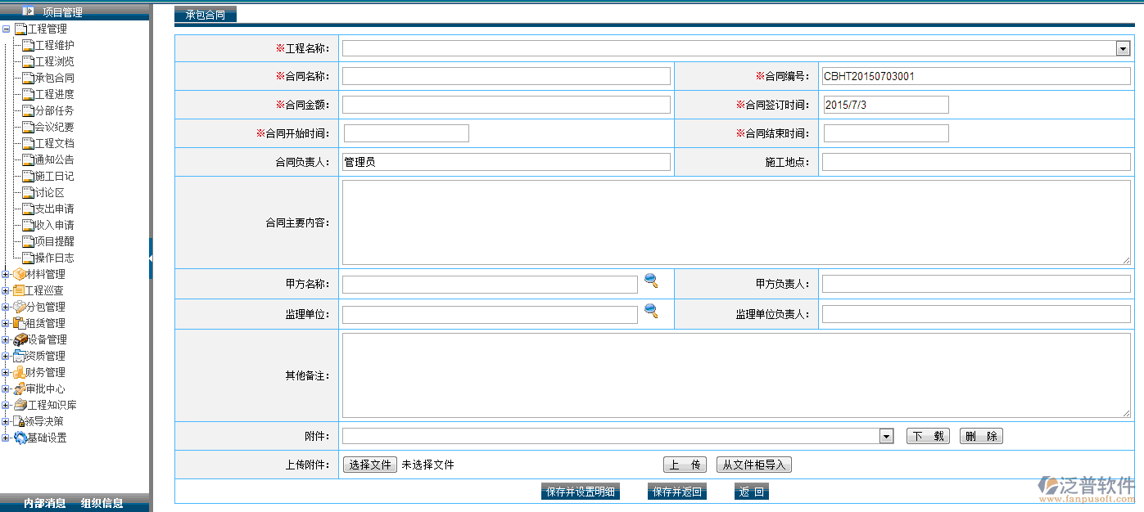
Task: Select 施工日记 in the project tree
Action: click(x=54, y=176)
